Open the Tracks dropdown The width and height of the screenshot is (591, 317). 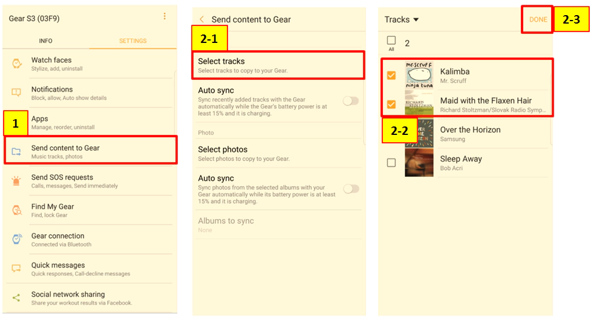[x=402, y=19]
